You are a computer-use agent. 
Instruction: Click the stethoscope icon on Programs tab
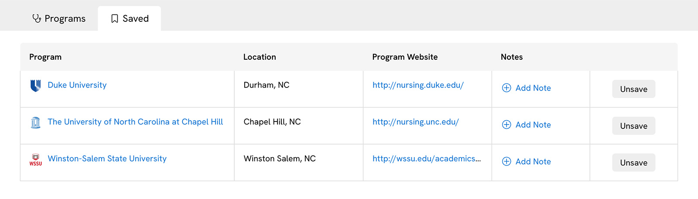37,18
